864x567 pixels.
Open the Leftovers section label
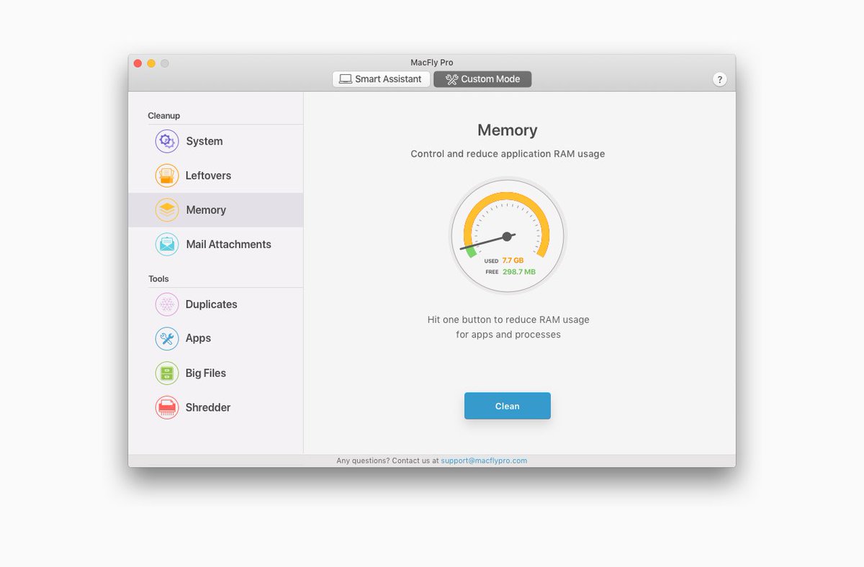[x=208, y=176]
